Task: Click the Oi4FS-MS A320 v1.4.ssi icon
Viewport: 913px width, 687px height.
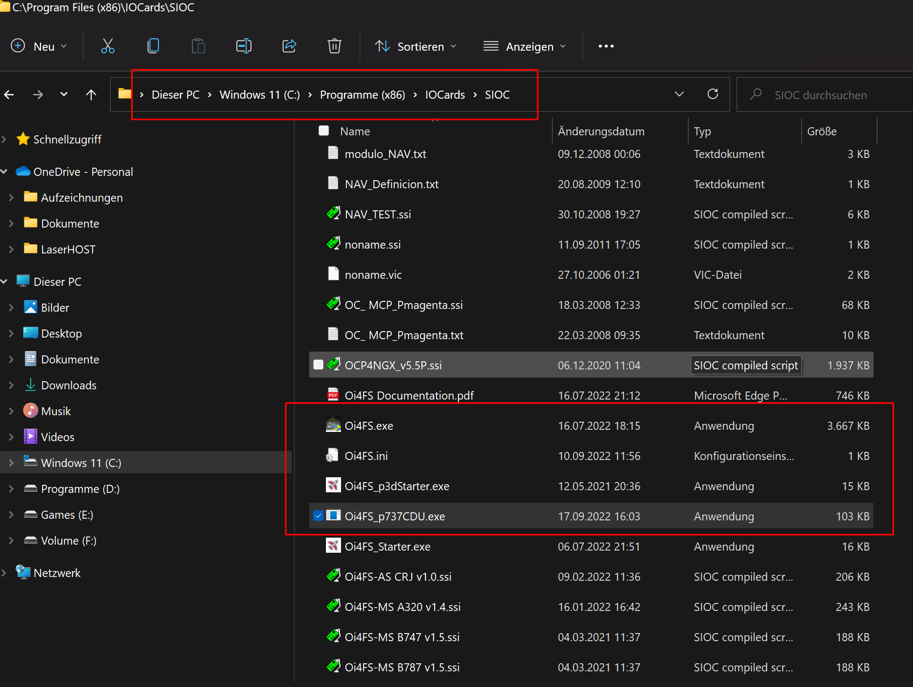Action: click(333, 606)
